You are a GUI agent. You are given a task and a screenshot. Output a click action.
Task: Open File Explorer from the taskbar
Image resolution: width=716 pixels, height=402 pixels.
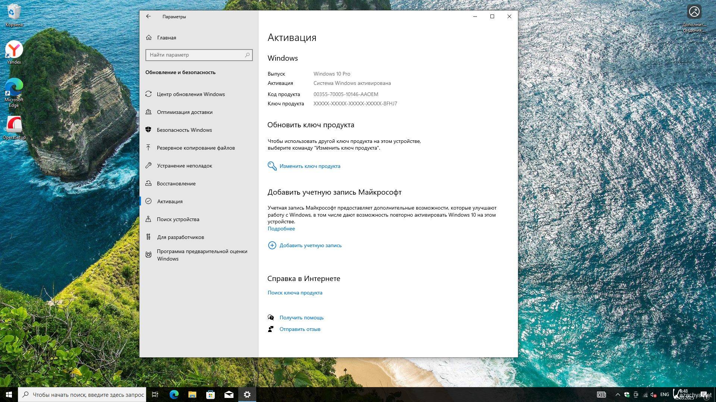point(192,395)
